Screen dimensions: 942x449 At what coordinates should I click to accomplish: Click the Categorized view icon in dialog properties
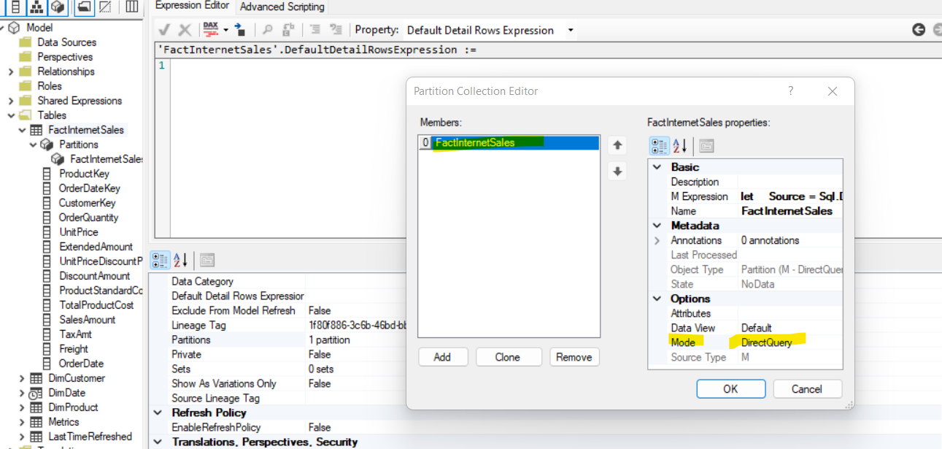(x=659, y=145)
